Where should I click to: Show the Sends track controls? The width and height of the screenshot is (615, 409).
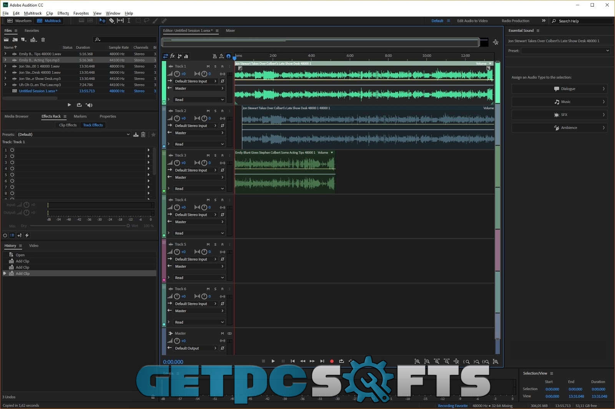[x=180, y=56]
